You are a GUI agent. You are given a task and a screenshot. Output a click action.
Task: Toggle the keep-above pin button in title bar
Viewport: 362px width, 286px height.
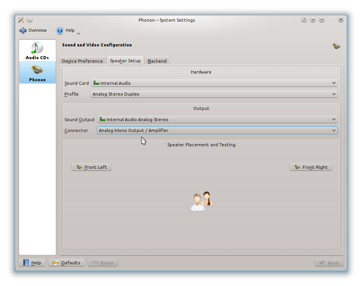(30, 20)
